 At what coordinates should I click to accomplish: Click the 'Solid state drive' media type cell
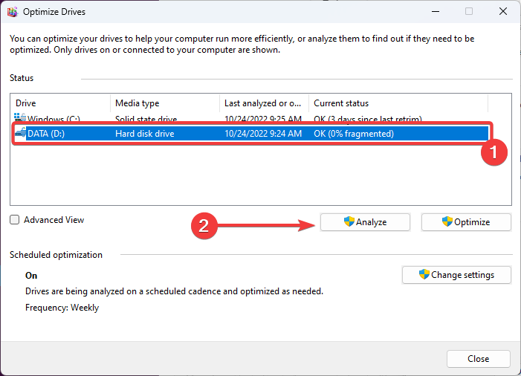click(x=146, y=119)
